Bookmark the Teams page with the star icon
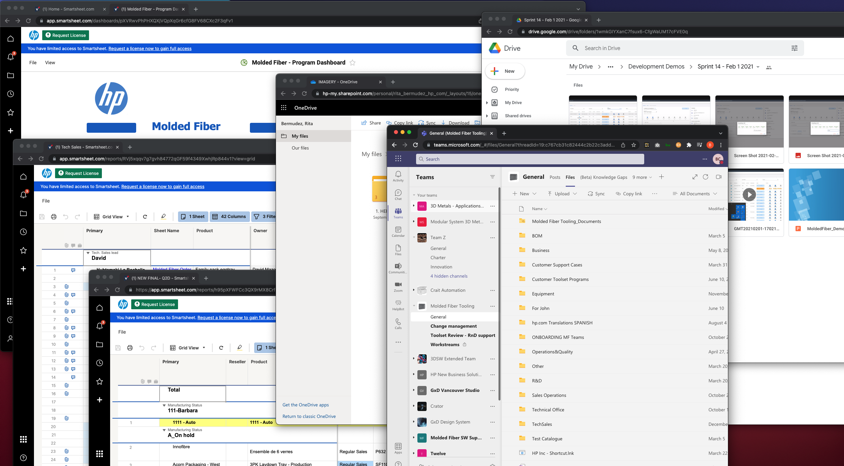 (x=633, y=145)
